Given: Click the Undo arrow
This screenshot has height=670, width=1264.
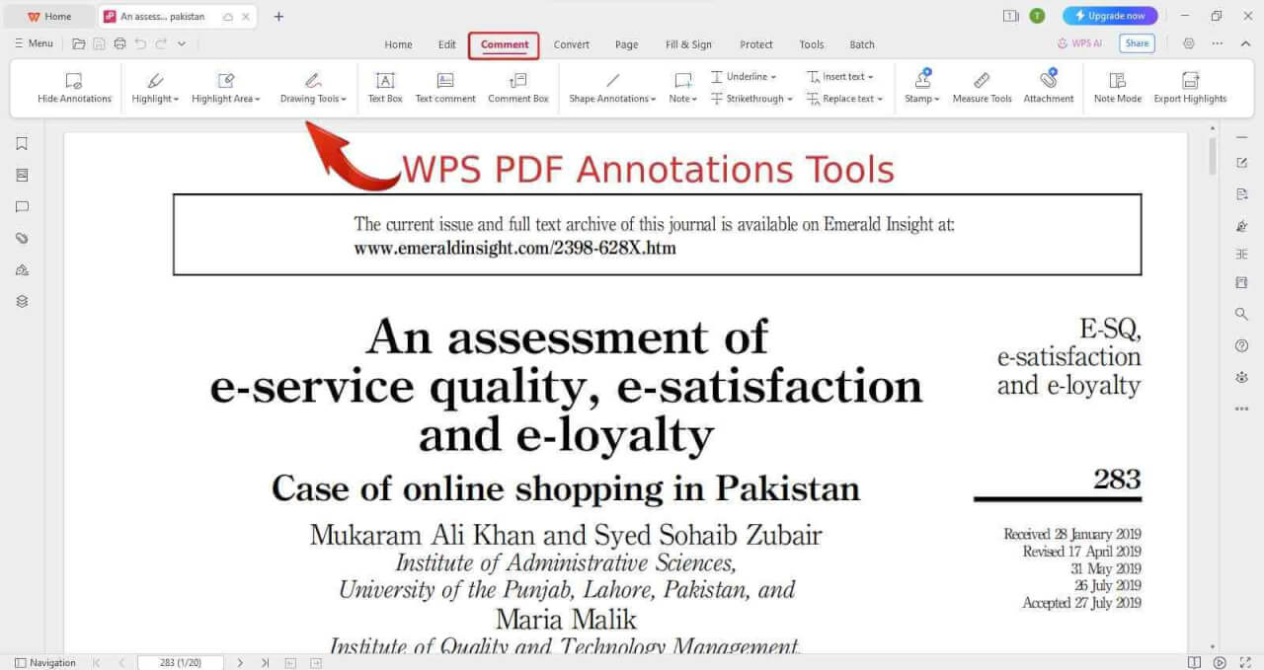Looking at the screenshot, I should pos(140,43).
